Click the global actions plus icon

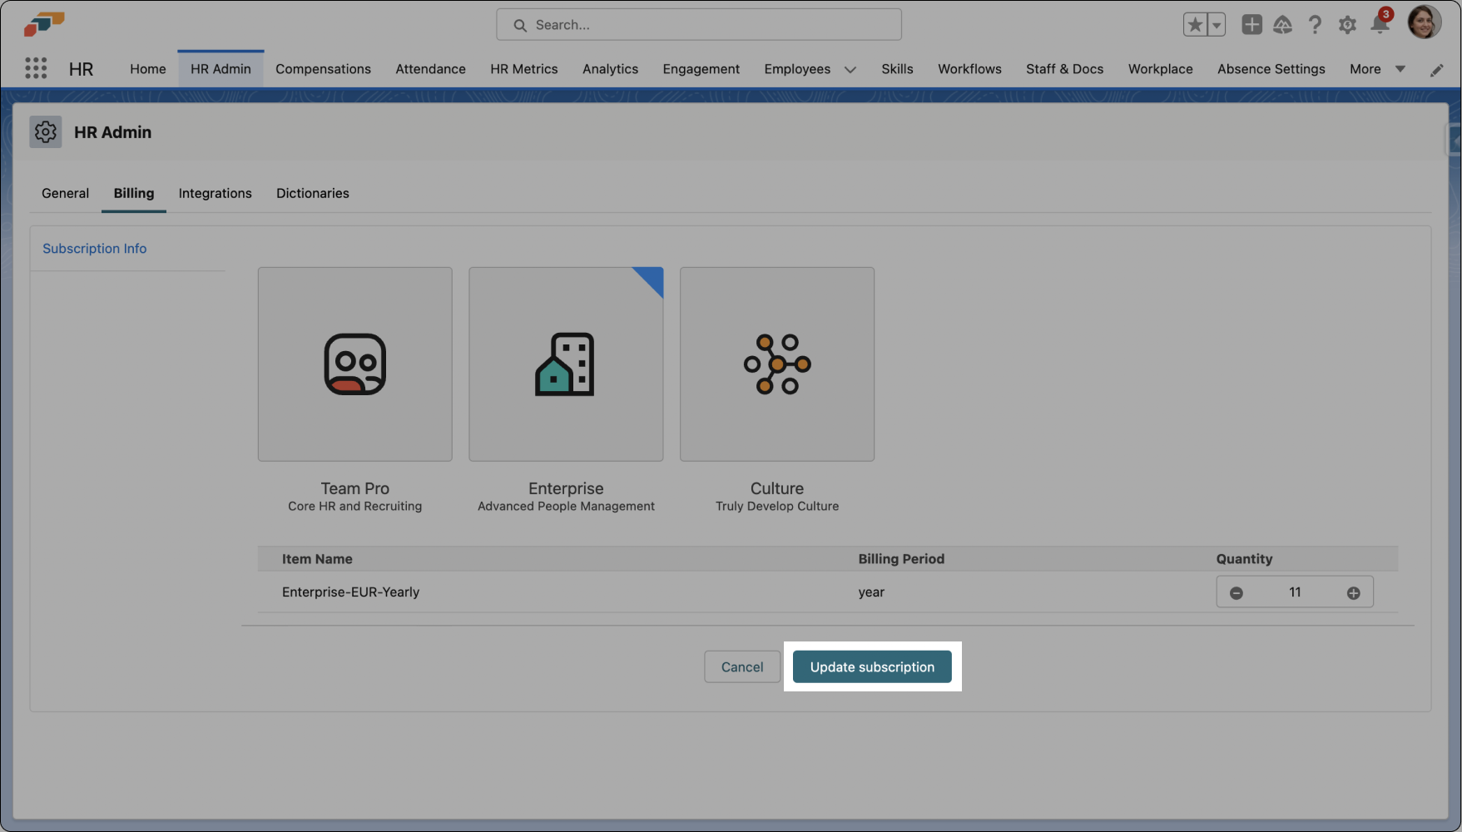(x=1251, y=25)
